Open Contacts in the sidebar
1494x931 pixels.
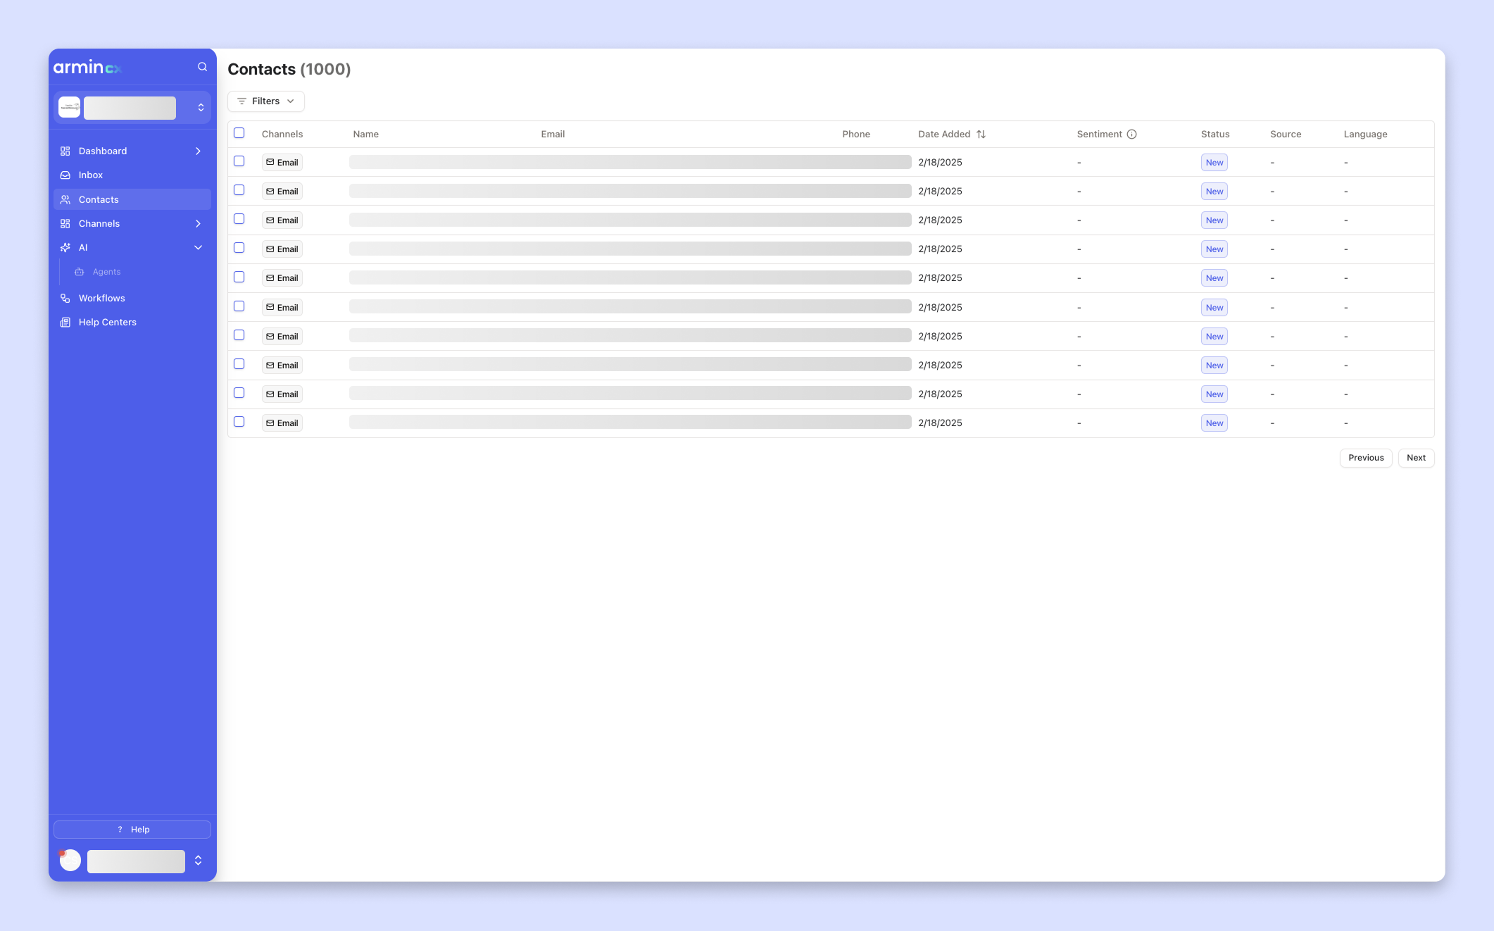(x=99, y=200)
